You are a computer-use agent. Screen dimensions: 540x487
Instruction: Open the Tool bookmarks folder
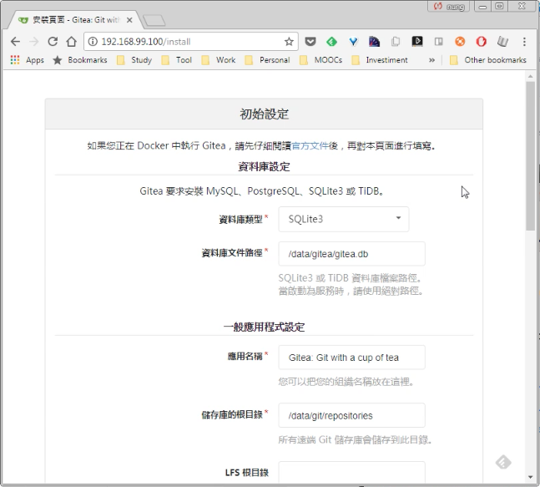click(x=177, y=60)
